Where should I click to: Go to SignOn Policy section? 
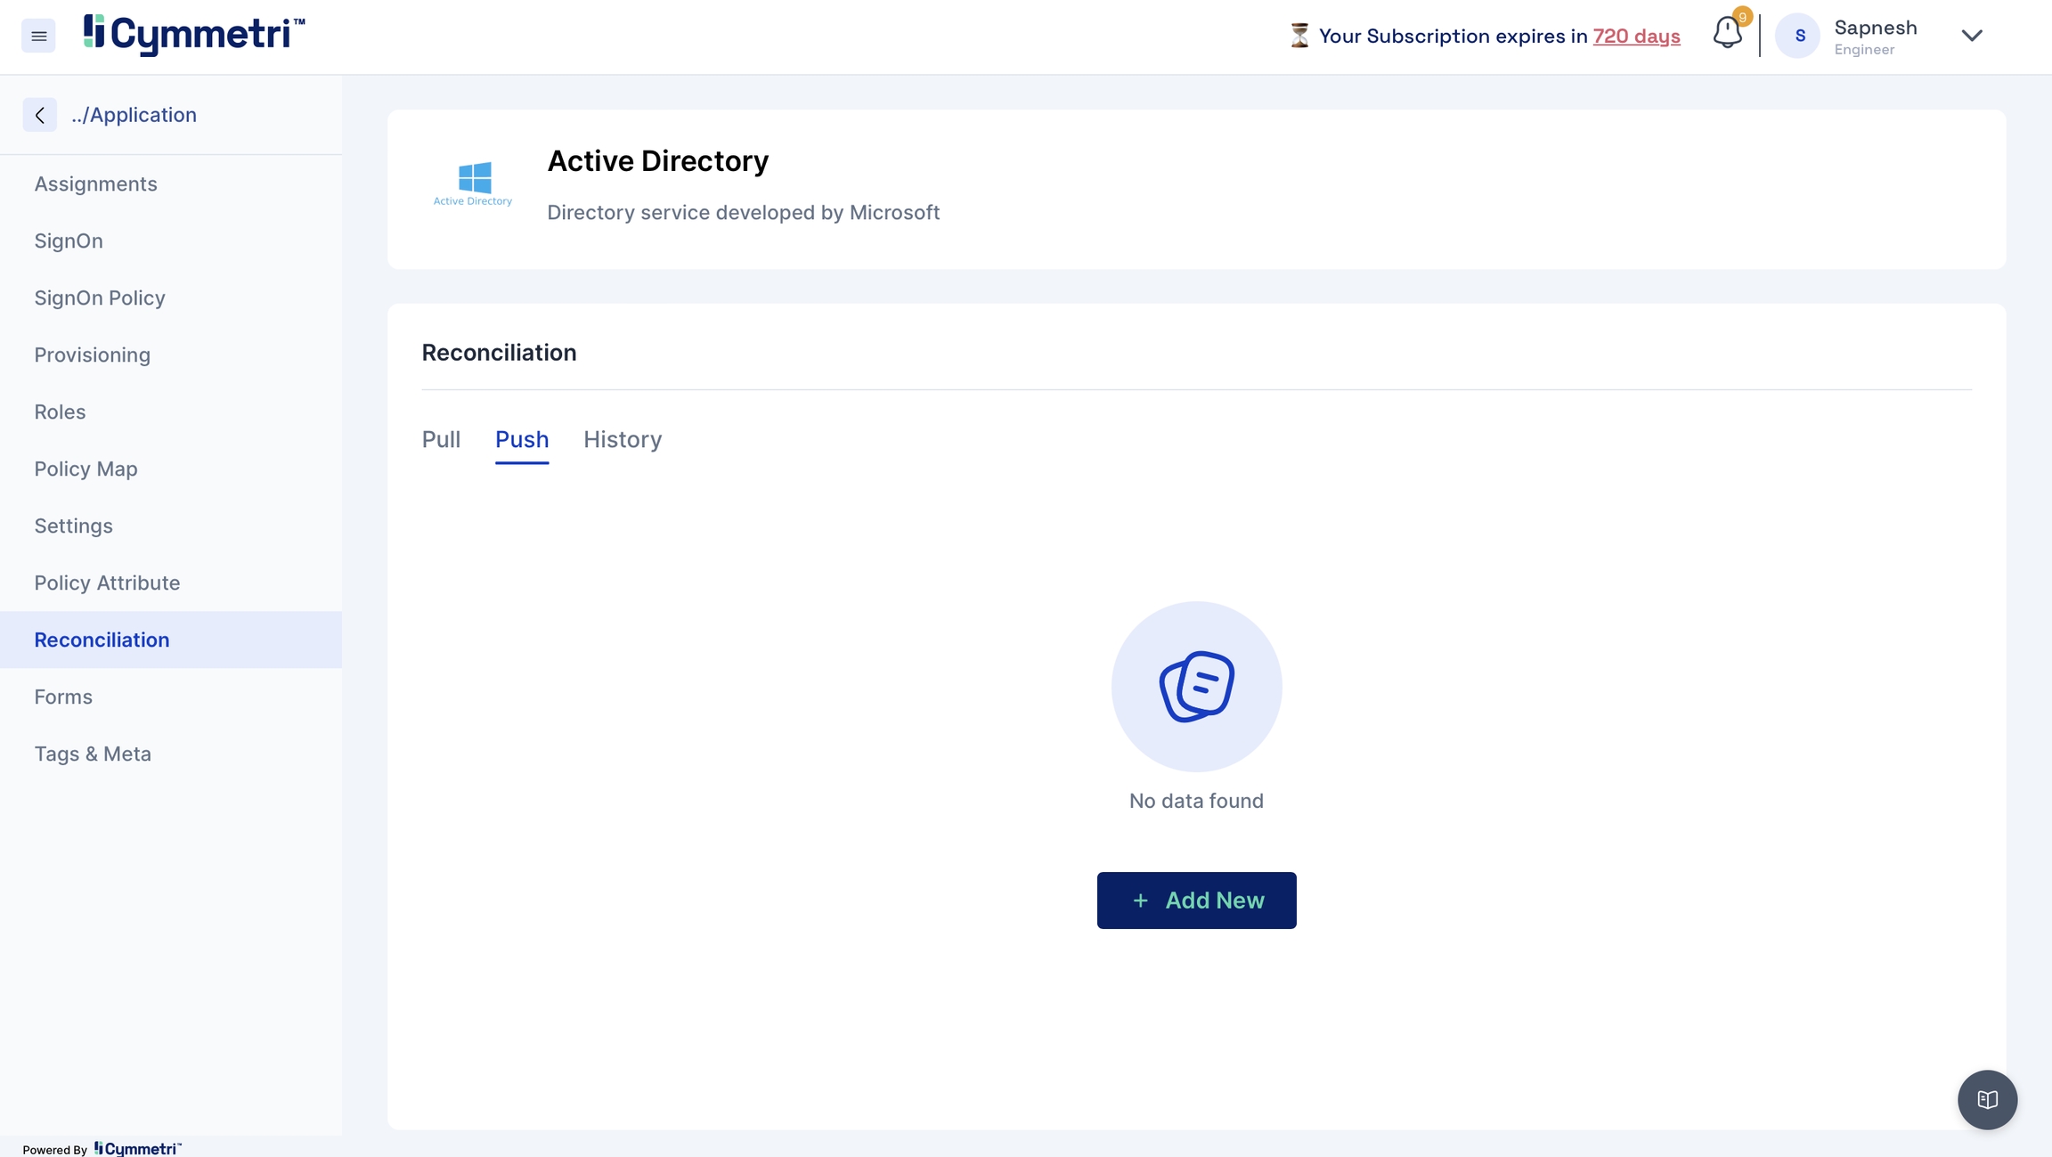(x=100, y=297)
